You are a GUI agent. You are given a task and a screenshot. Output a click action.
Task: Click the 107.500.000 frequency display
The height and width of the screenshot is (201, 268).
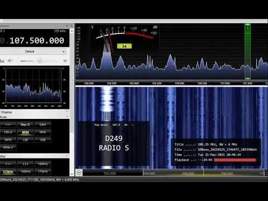click(x=37, y=41)
